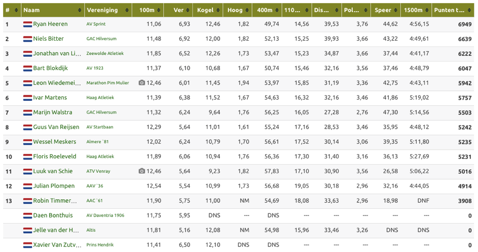Open athlete link Ivar Martens
The width and height of the screenshot is (478, 252).
50,98
